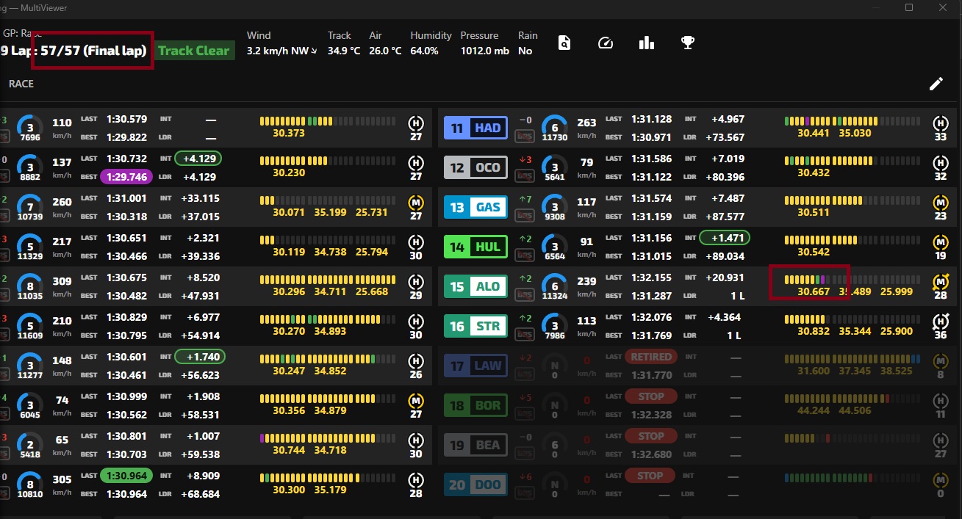Click HAD's gear gauge reading 11730 rpm
This screenshot has width=962, height=519.
(x=555, y=128)
